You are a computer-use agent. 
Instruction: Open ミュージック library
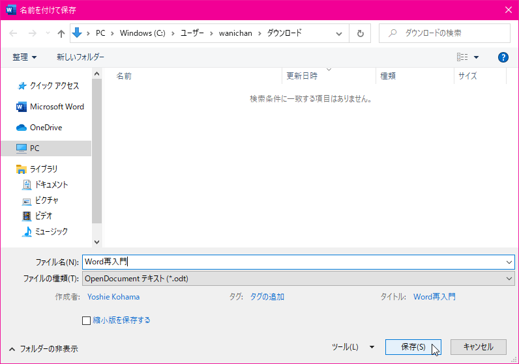[52, 231]
